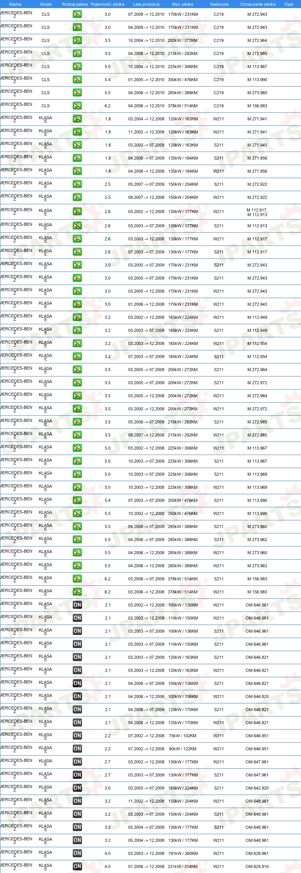Click the power value 90kW / 122KM
301x873 pixels.
click(182, 749)
